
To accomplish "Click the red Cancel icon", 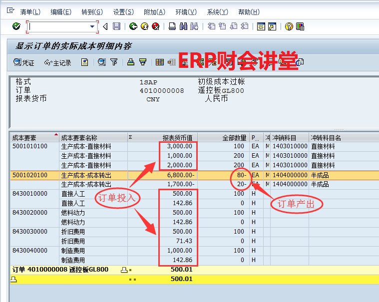I will coord(156,26).
